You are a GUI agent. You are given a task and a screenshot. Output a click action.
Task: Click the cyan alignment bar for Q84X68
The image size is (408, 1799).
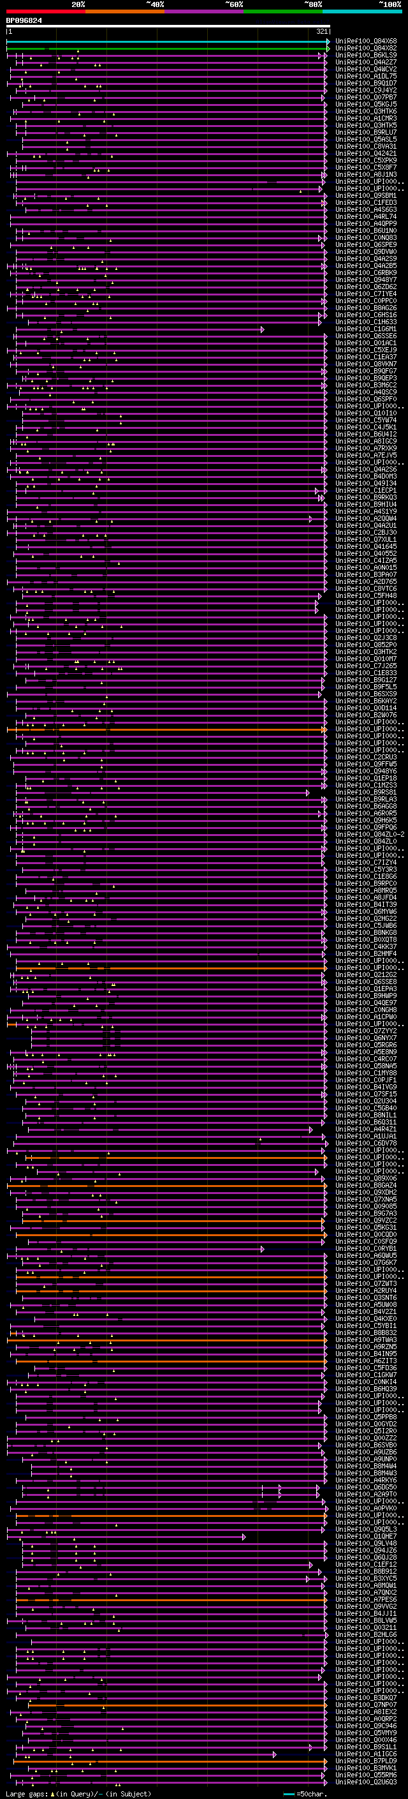[168, 41]
